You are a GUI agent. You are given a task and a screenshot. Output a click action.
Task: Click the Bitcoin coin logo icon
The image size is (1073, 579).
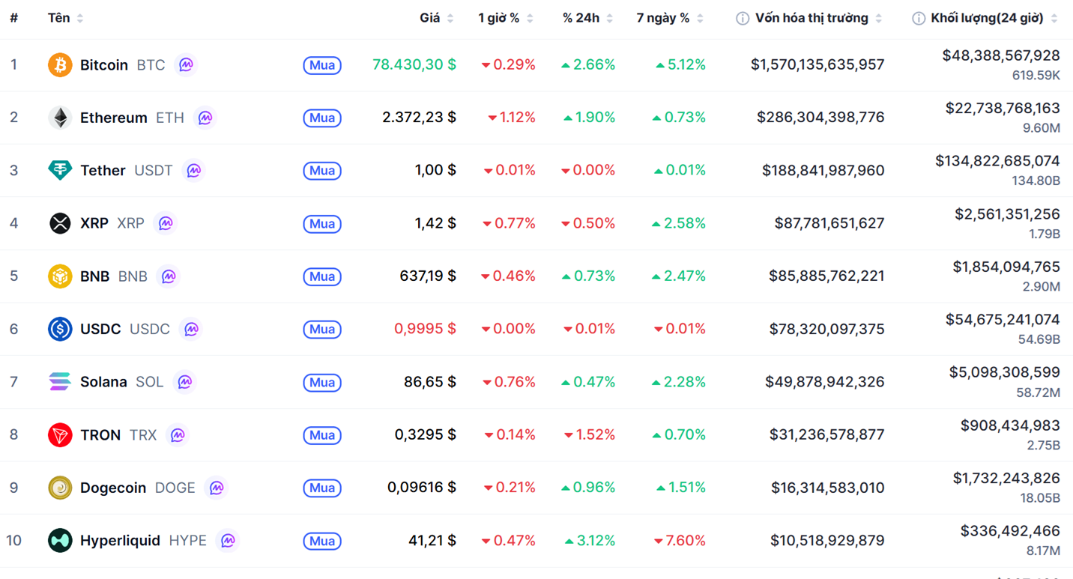click(60, 65)
